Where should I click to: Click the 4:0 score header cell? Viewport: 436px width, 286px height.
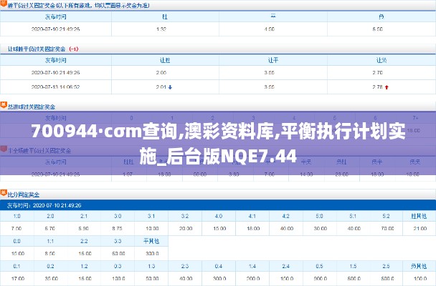click(x=219, y=216)
